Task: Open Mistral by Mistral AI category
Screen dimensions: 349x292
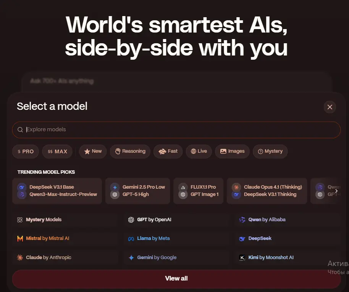Action: point(65,238)
